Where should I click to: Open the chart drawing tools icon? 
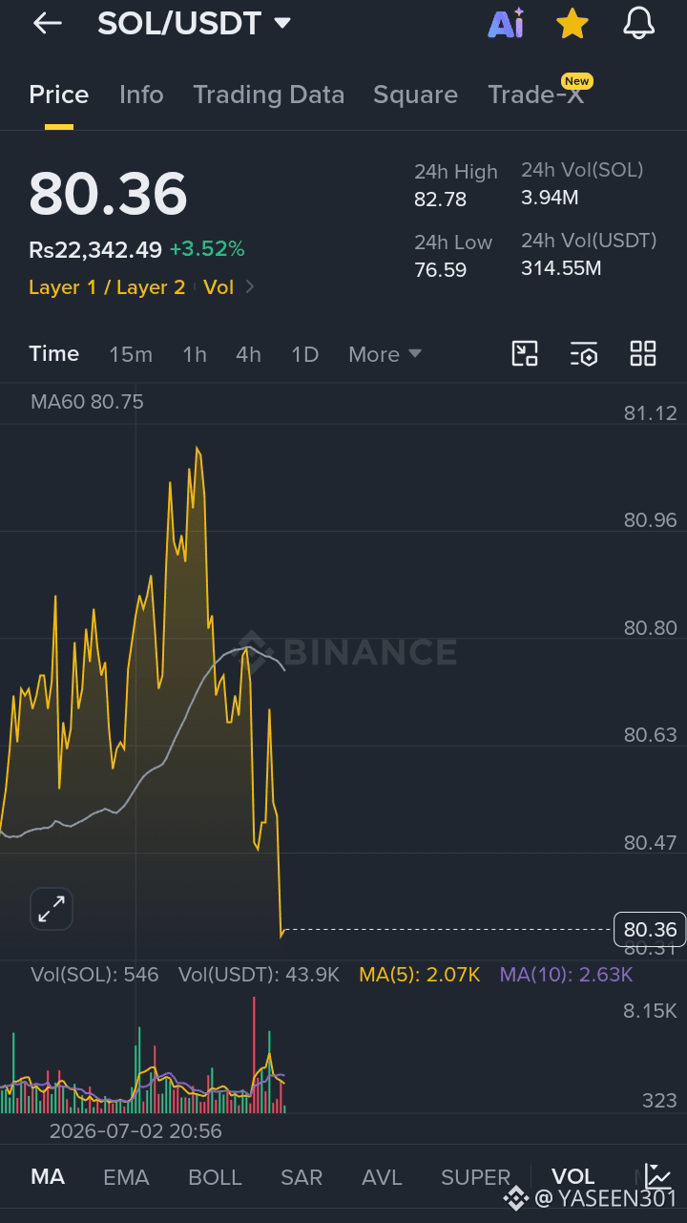[525, 353]
